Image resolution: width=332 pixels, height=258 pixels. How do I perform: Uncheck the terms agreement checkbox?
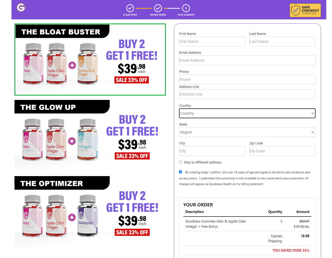180,172
